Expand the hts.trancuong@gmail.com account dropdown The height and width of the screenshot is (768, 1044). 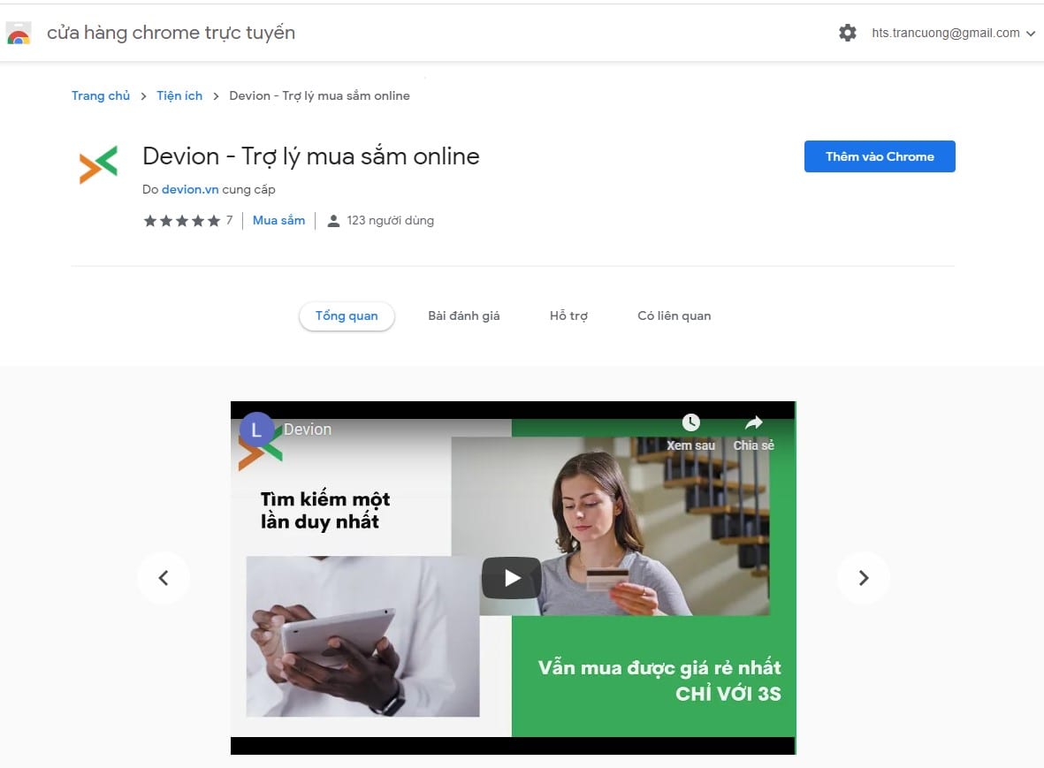tap(954, 33)
